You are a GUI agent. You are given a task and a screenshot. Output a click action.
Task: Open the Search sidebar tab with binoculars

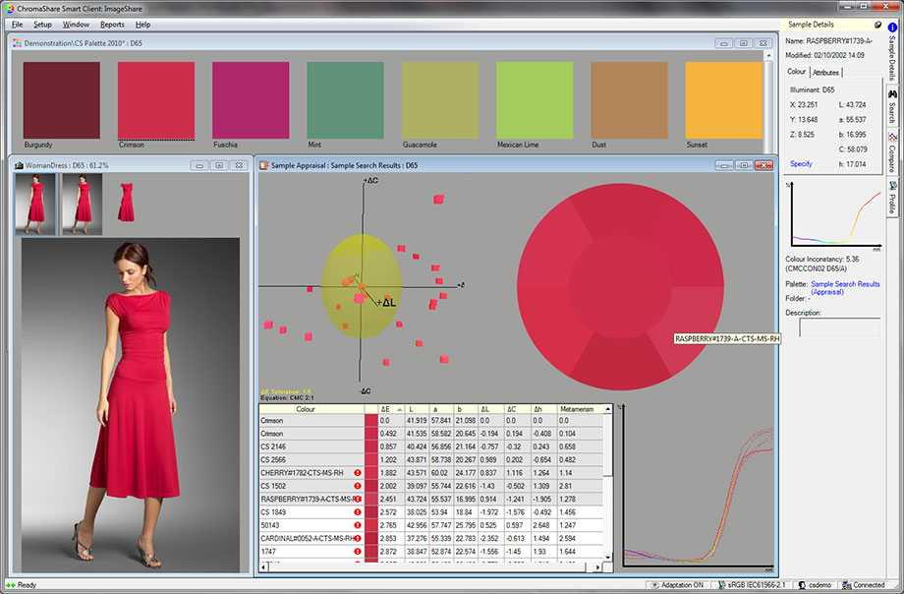pos(892,107)
